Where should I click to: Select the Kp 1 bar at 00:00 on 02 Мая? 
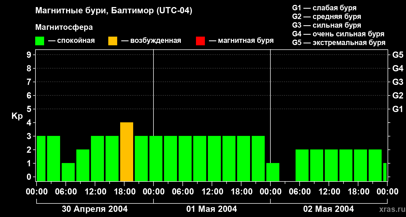coord(273,172)
